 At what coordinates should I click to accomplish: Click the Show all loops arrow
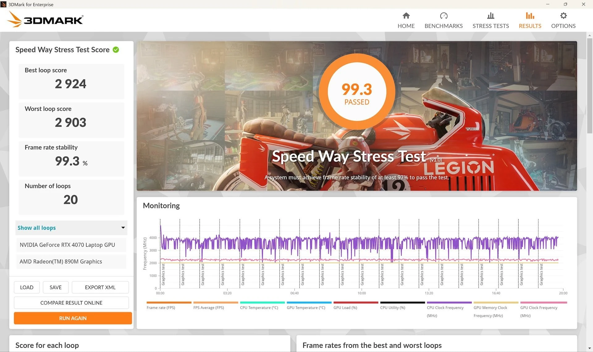coord(123,228)
